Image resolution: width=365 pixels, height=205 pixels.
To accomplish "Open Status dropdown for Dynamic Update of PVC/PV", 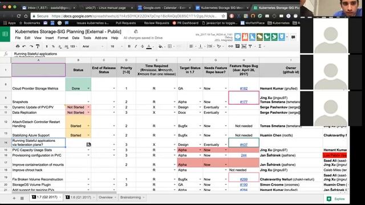I will [88, 107].
